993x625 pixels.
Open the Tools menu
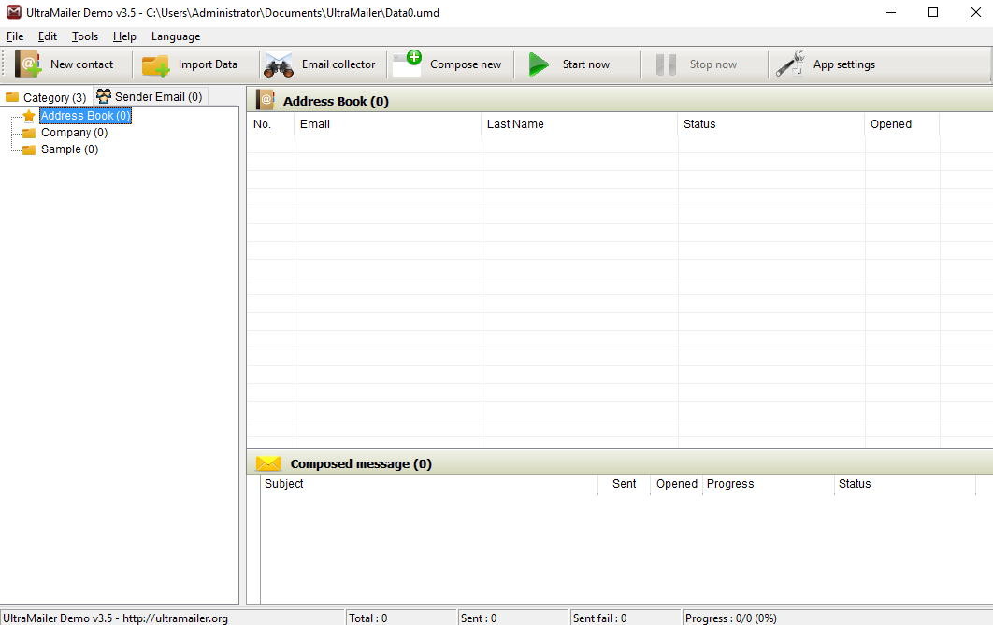point(84,36)
